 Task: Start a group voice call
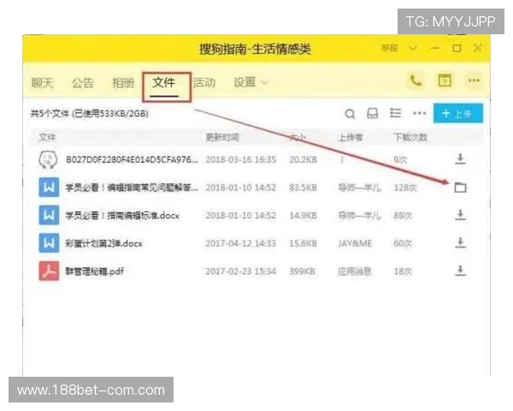click(x=416, y=80)
